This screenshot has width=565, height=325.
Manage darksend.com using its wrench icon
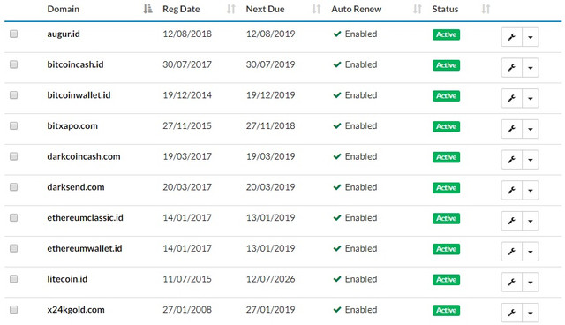point(511,190)
